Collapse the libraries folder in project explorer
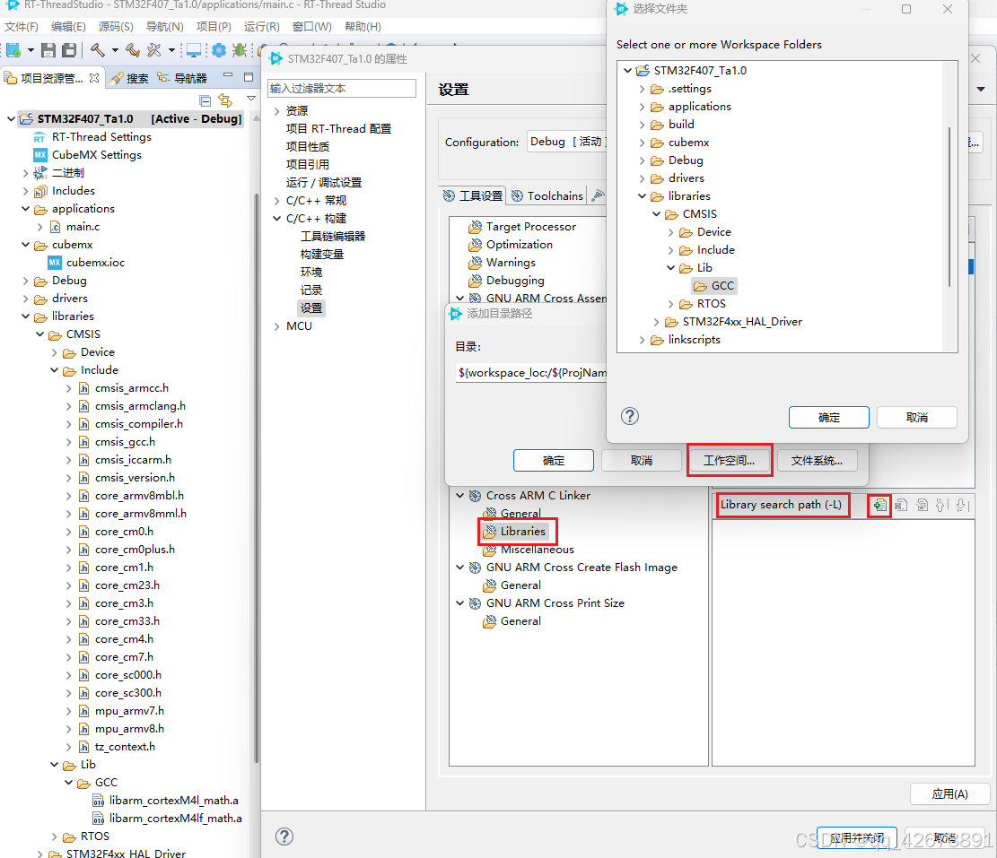 tap(26, 316)
